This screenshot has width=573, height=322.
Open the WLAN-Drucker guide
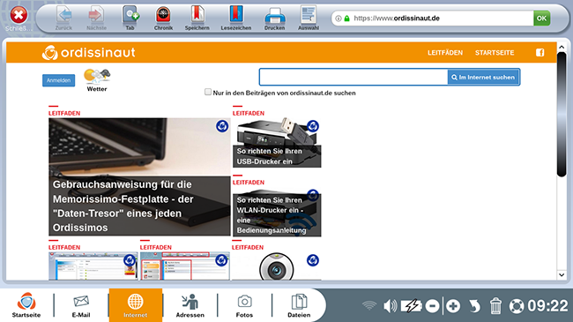pos(277,212)
